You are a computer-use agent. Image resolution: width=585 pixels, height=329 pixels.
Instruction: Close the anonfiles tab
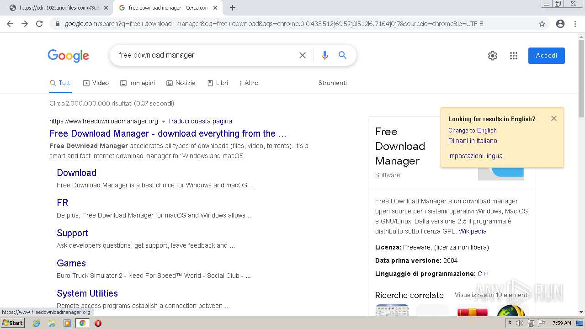click(106, 8)
